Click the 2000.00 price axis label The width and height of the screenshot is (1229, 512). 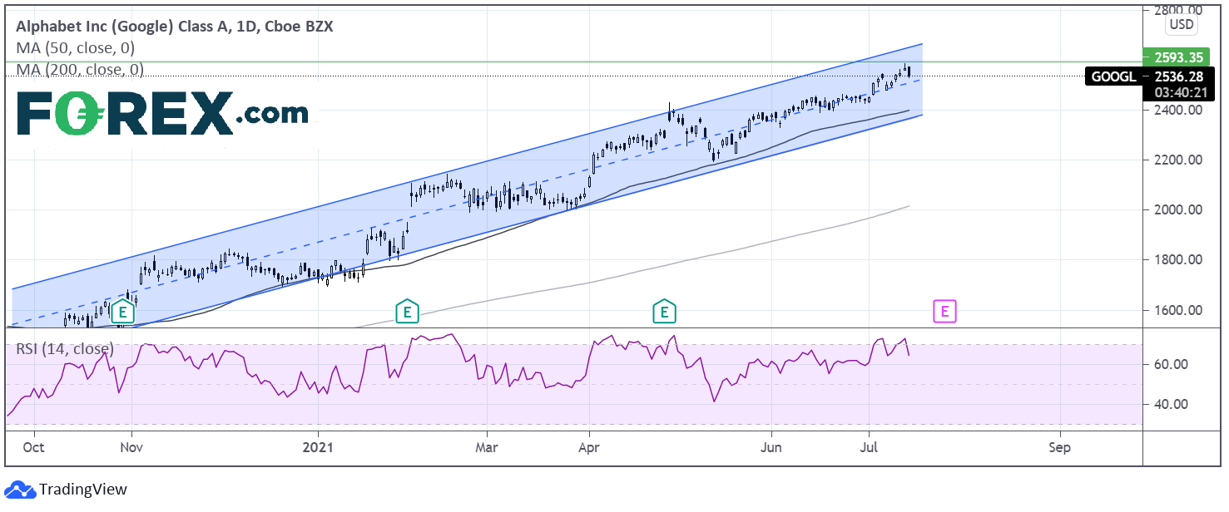point(1177,209)
